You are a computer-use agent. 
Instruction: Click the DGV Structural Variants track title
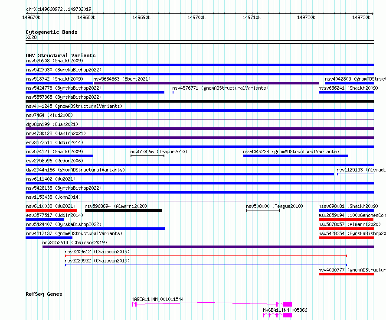(x=61, y=55)
